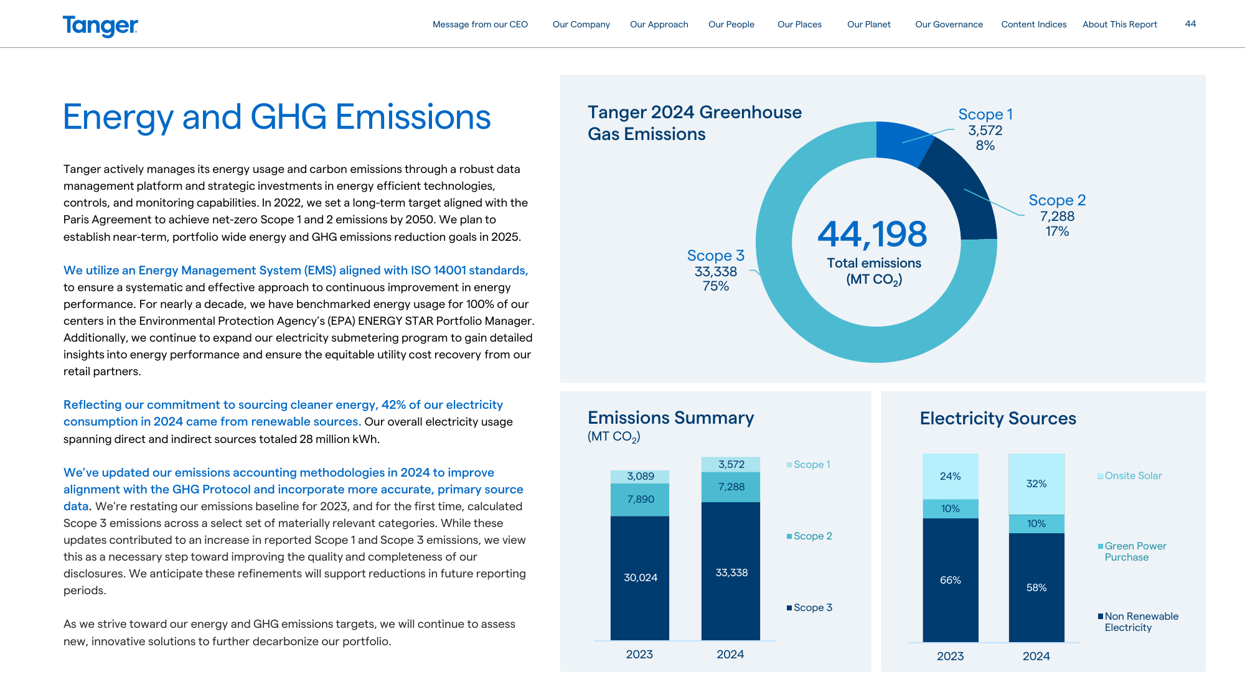Go to Our Company section
1245x700 pixels.
[581, 24]
